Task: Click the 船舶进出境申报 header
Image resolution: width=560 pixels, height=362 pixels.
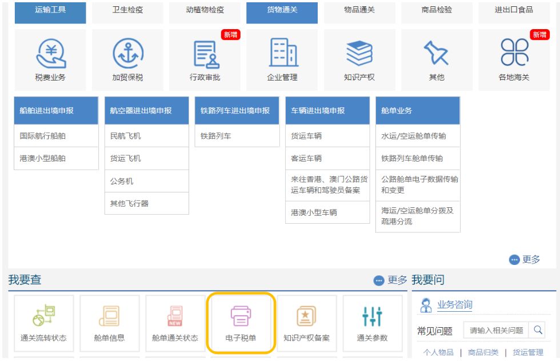Action: (x=56, y=111)
